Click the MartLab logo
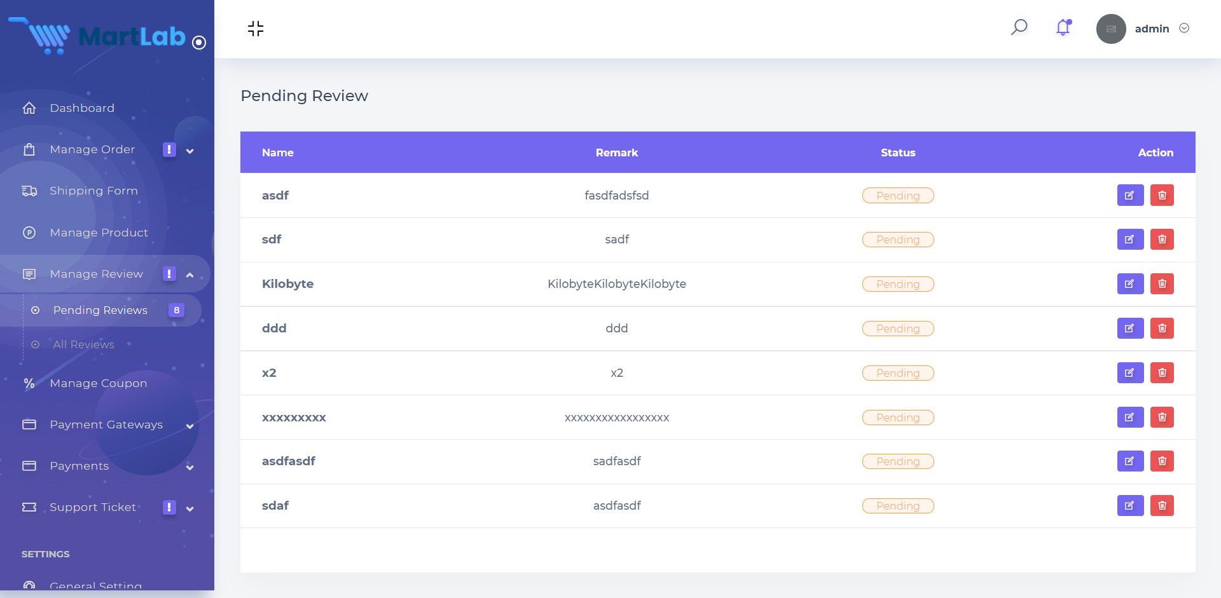This screenshot has height=598, width=1221. coord(102,37)
